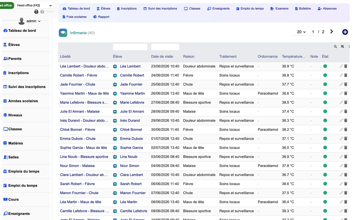
Task: Edit the Lina Nouib row with pencil icon
Action: [x=341, y=157]
